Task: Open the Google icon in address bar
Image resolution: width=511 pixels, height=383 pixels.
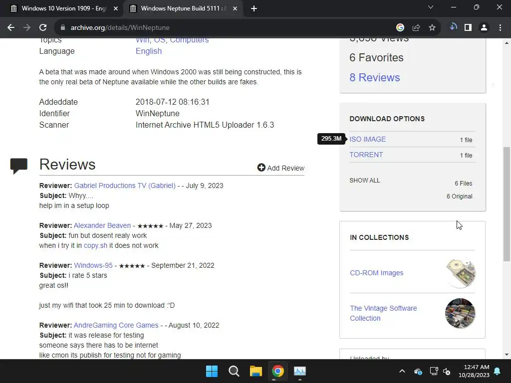Action: coord(400,28)
